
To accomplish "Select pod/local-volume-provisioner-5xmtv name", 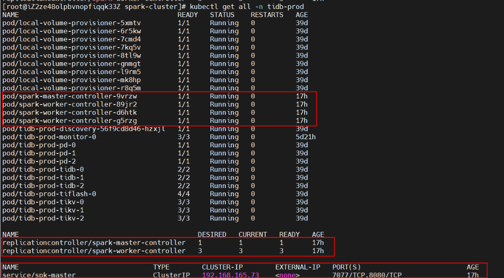I will pos(72,23).
